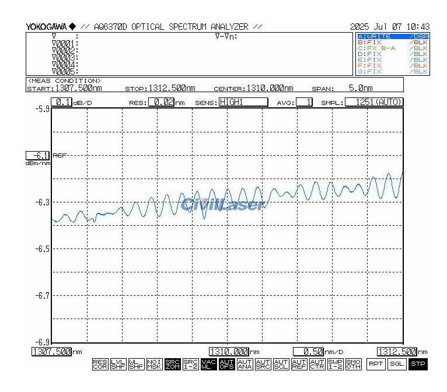The width and height of the screenshot is (447, 392).
Task: Click the AUT ANA auto analysis icon
Action: pos(245,365)
